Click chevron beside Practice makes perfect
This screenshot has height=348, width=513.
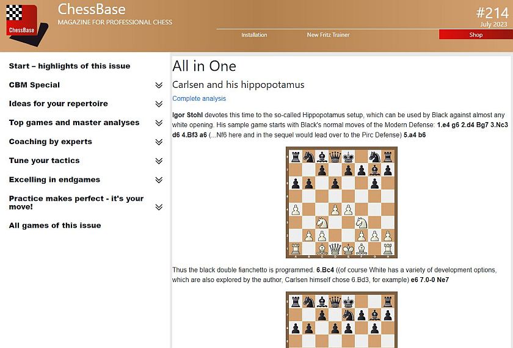click(x=159, y=207)
